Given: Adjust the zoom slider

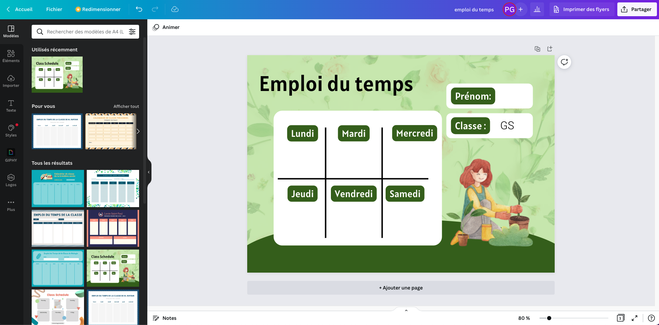Looking at the screenshot, I should click(550, 318).
